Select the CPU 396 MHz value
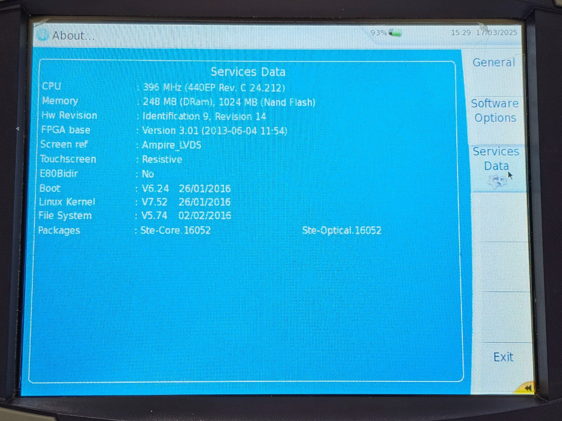Screen dimensions: 562x421 pyautogui.click(x=214, y=87)
